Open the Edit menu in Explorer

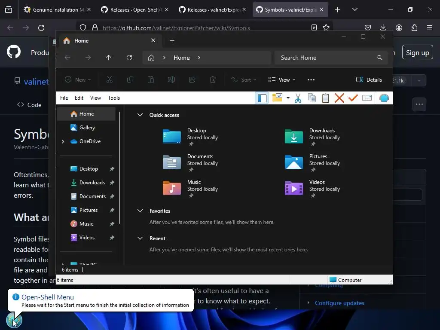(x=79, y=98)
